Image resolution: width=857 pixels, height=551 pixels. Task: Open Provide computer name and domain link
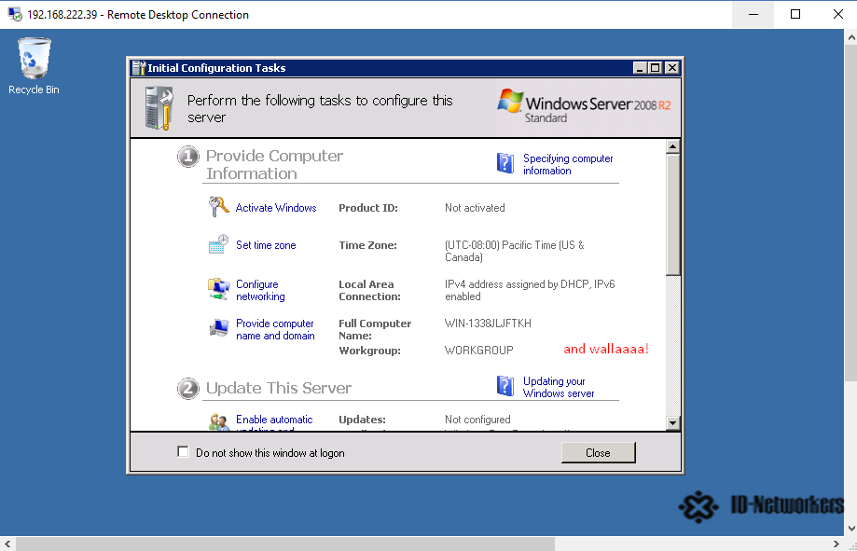pyautogui.click(x=275, y=330)
